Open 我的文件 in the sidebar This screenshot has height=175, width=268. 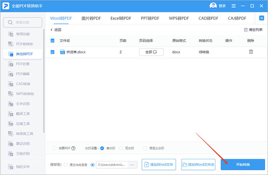pyautogui.click(x=23, y=167)
